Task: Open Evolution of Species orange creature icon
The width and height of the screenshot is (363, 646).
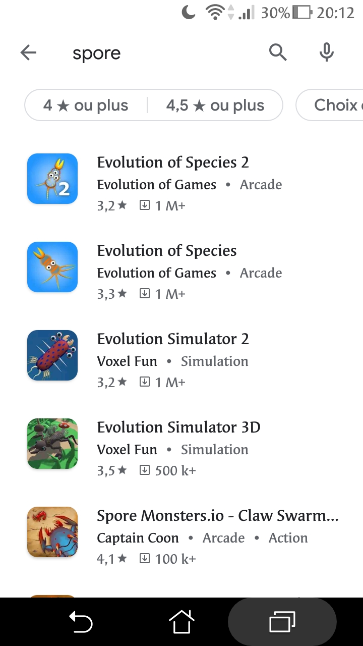Action: [x=52, y=267]
